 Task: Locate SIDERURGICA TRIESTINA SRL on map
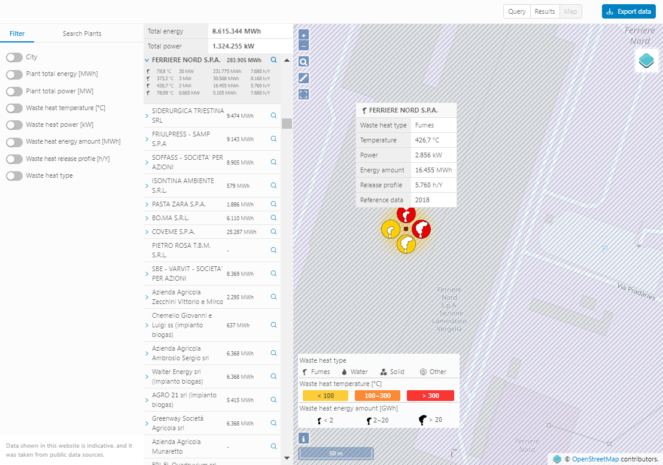pos(273,116)
